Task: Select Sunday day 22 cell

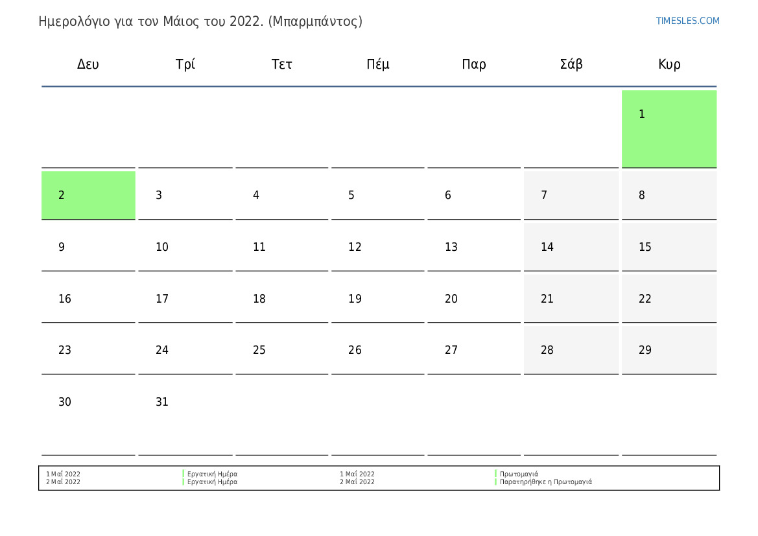Action: click(x=669, y=299)
